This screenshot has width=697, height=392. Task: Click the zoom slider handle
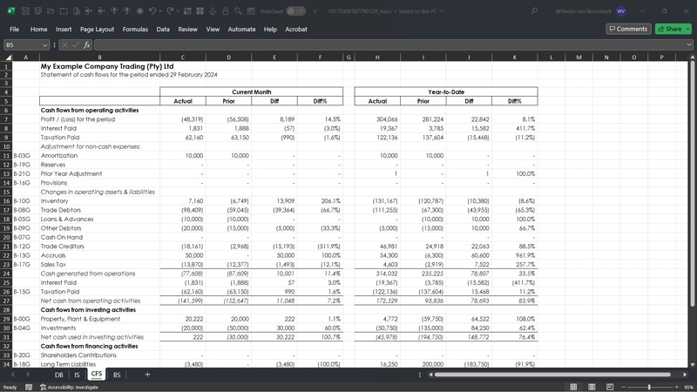[649, 387]
